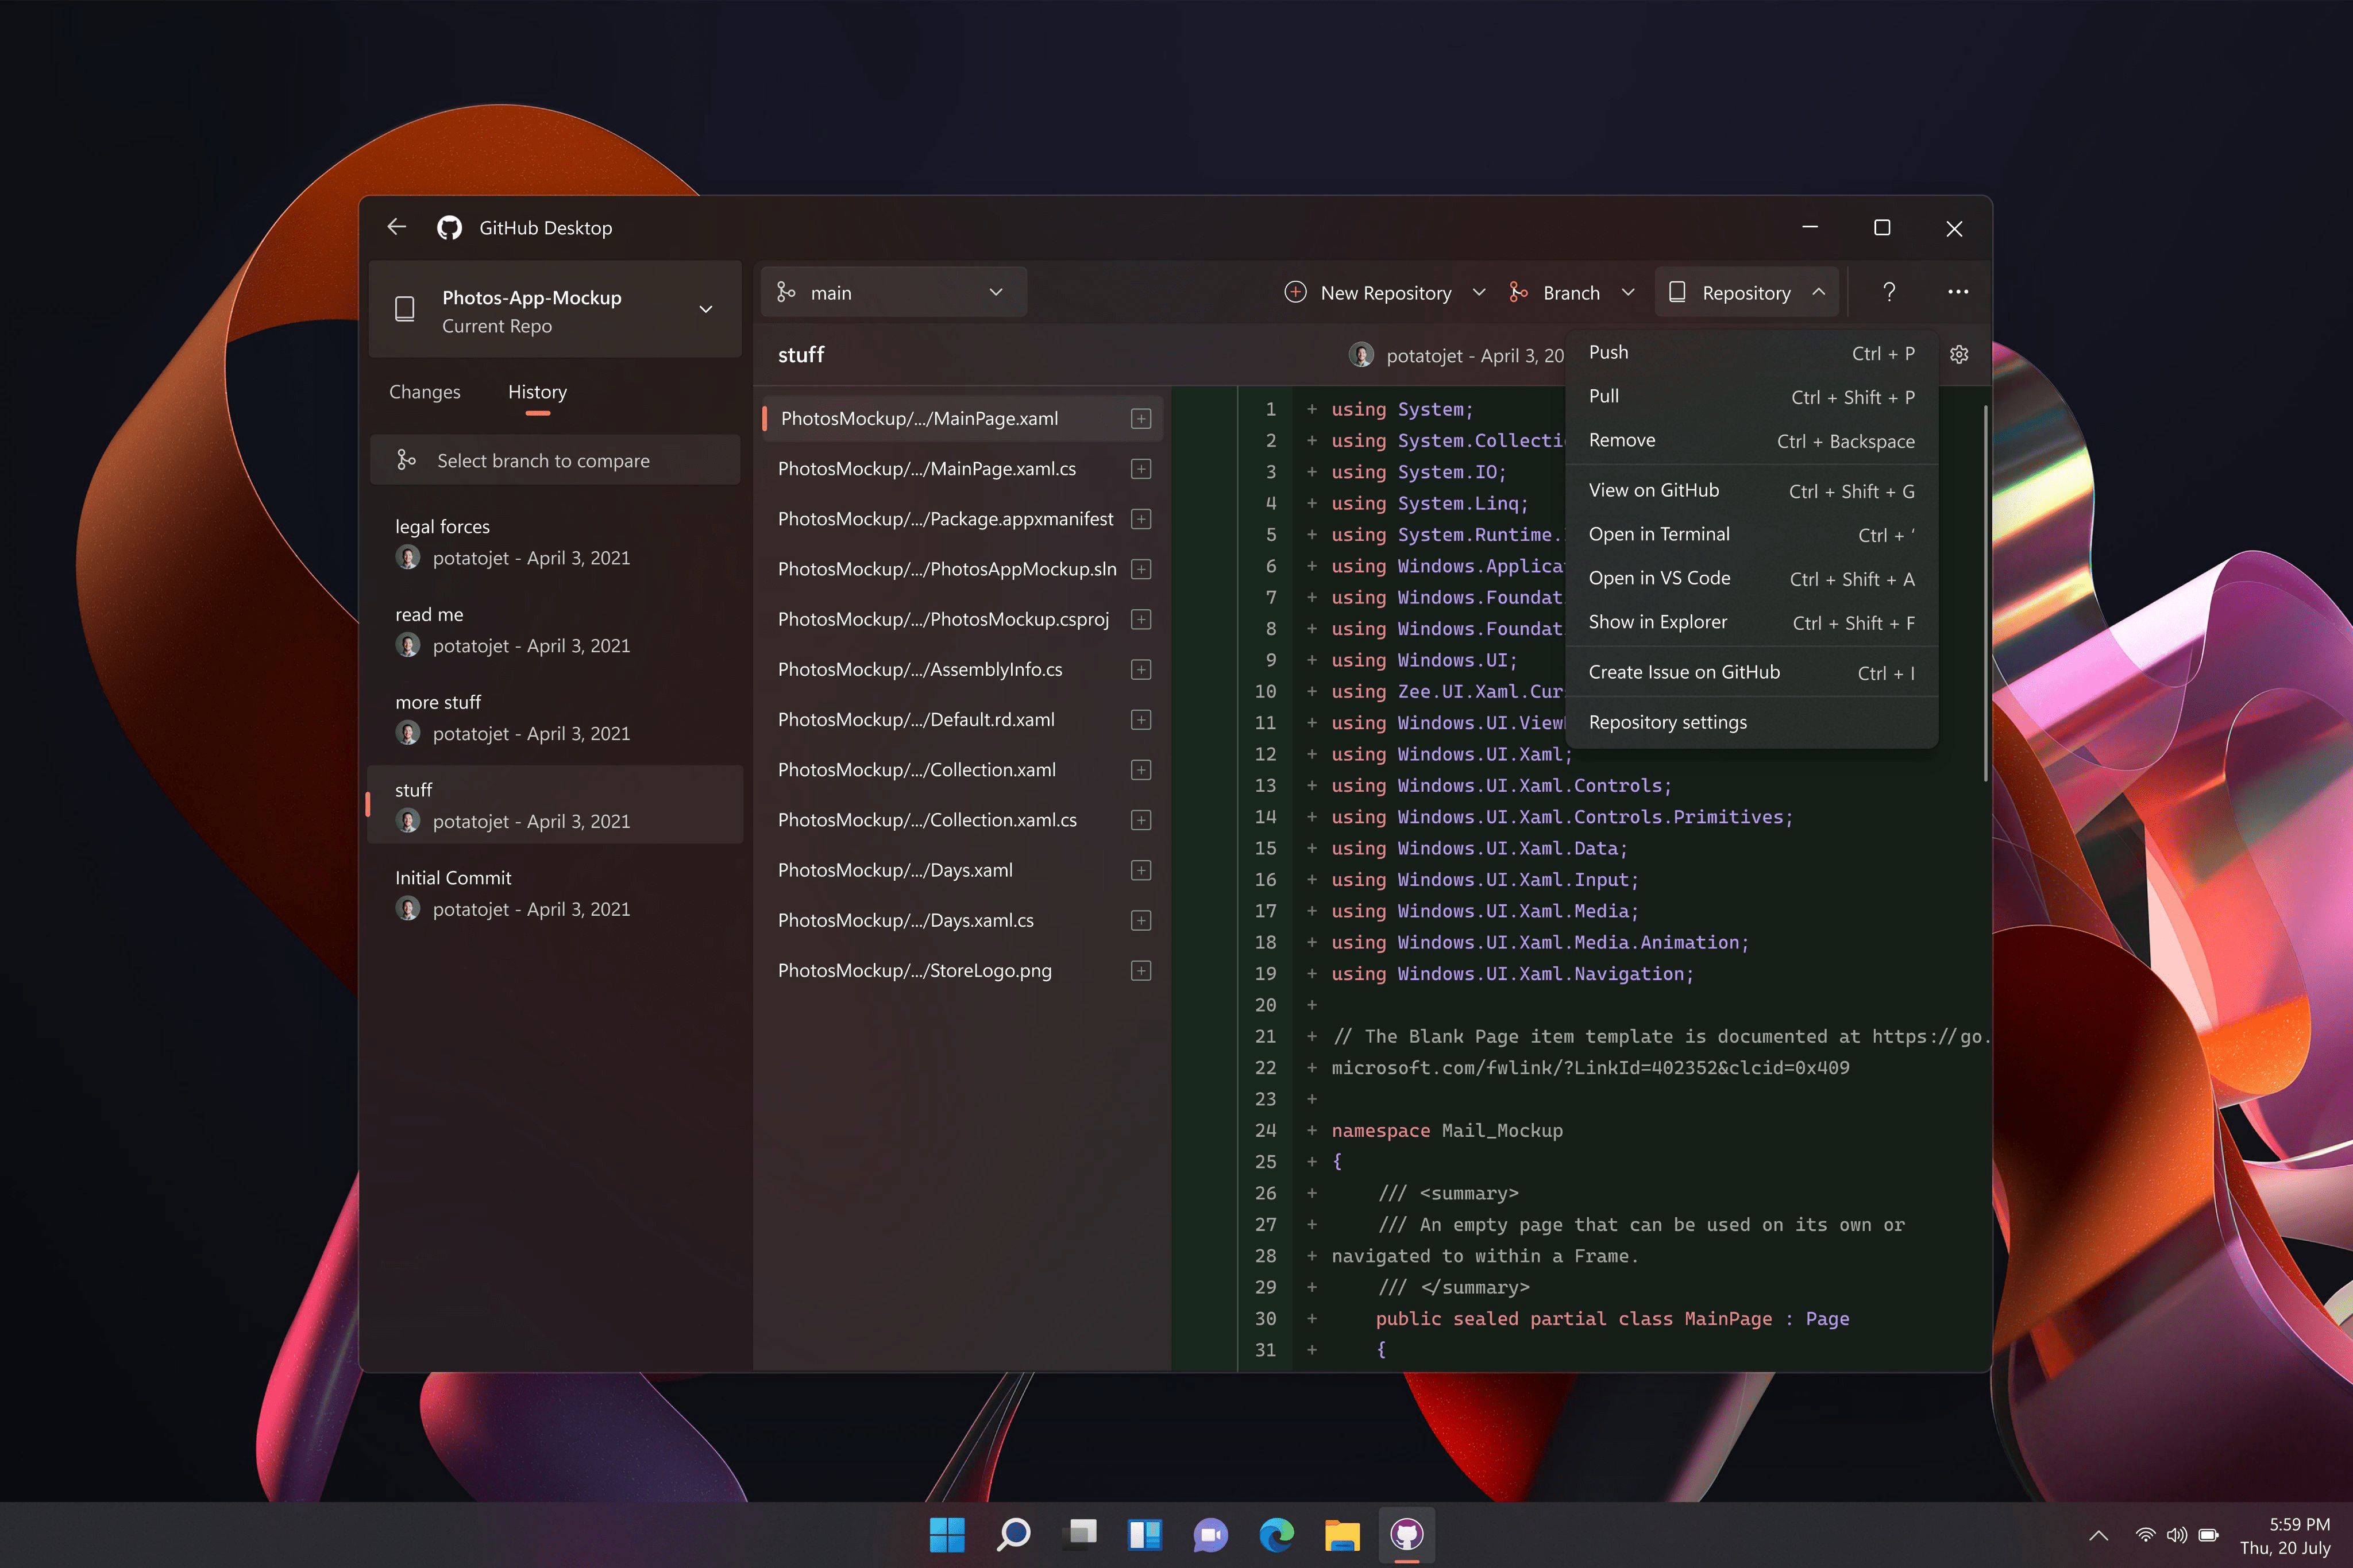Collapse the Repository menu chevron

click(x=1819, y=292)
